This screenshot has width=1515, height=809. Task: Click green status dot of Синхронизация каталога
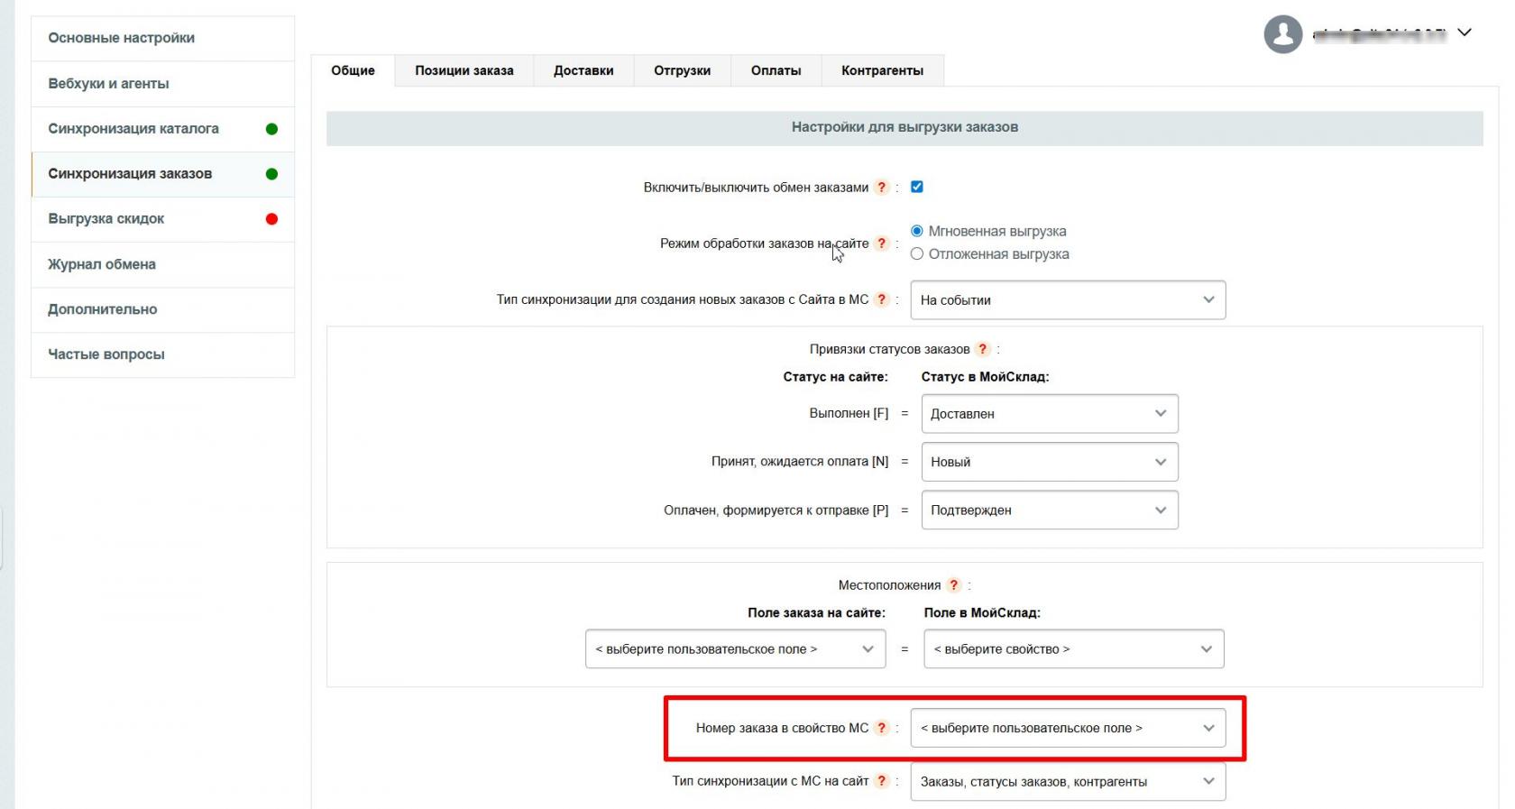point(271,129)
